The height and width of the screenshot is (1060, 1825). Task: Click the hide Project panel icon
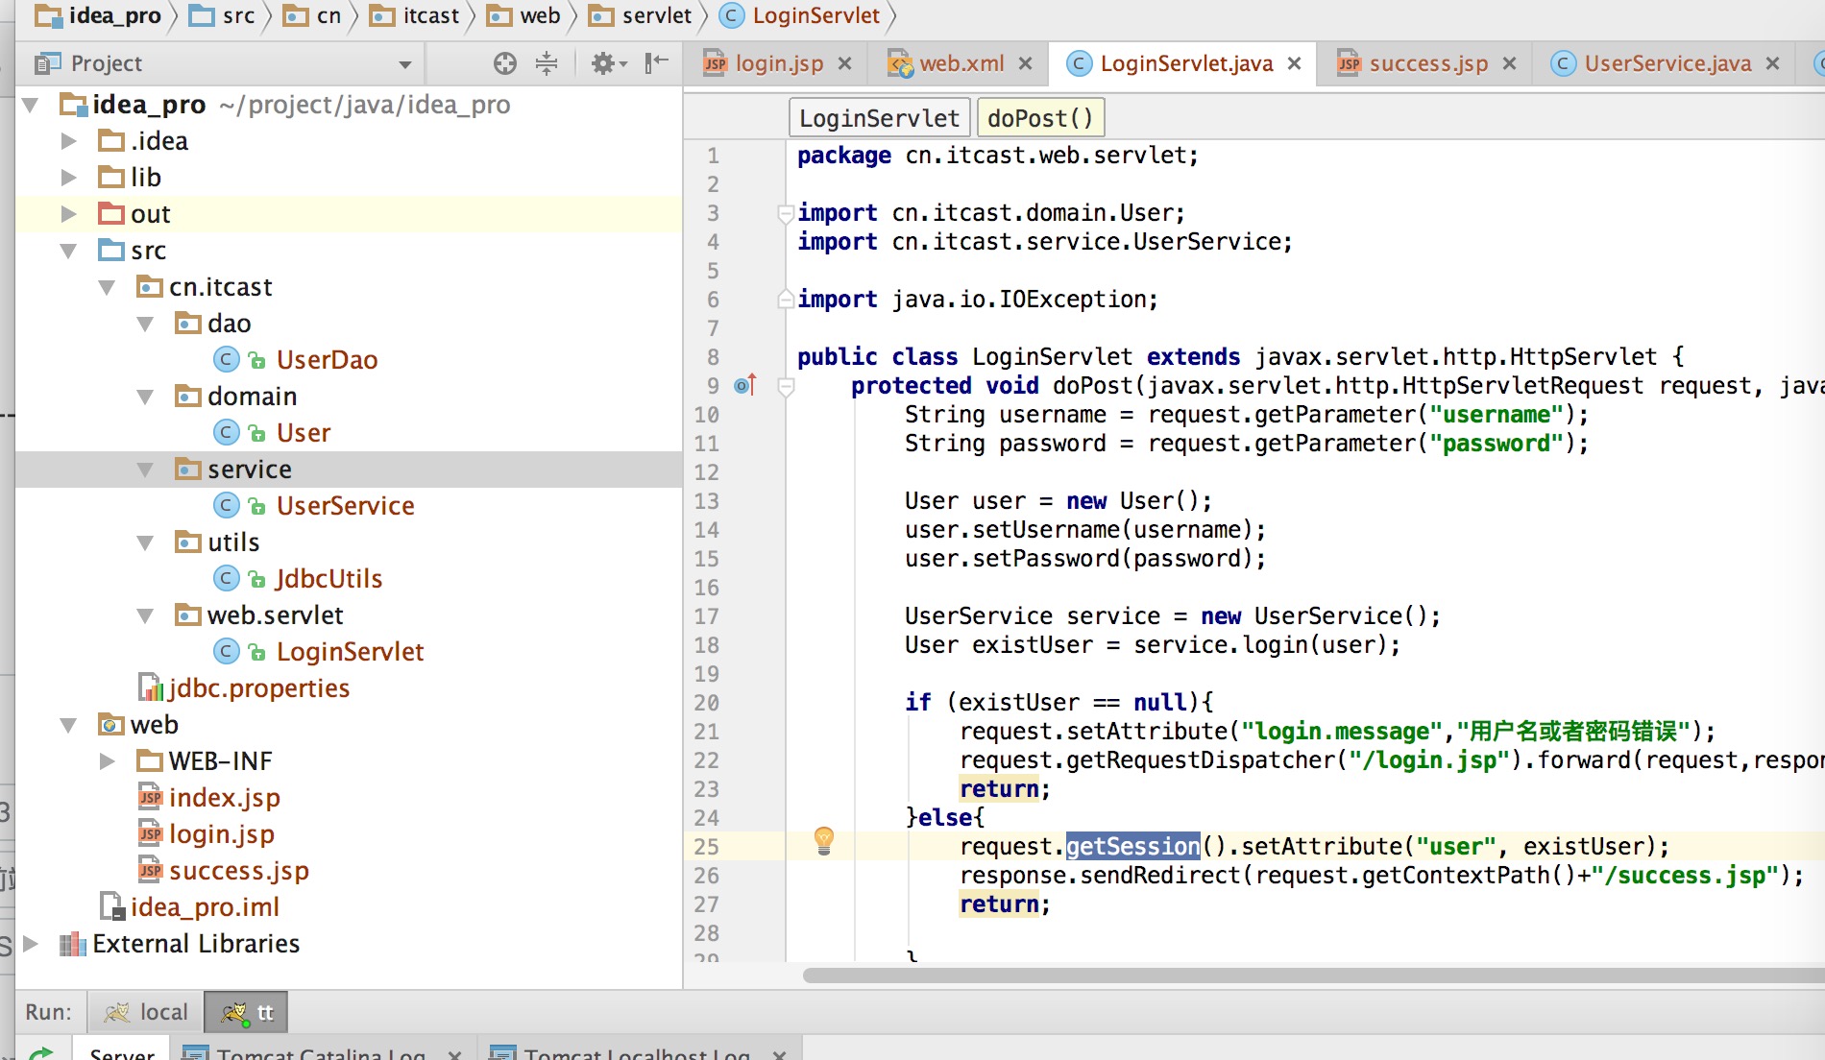(x=657, y=63)
